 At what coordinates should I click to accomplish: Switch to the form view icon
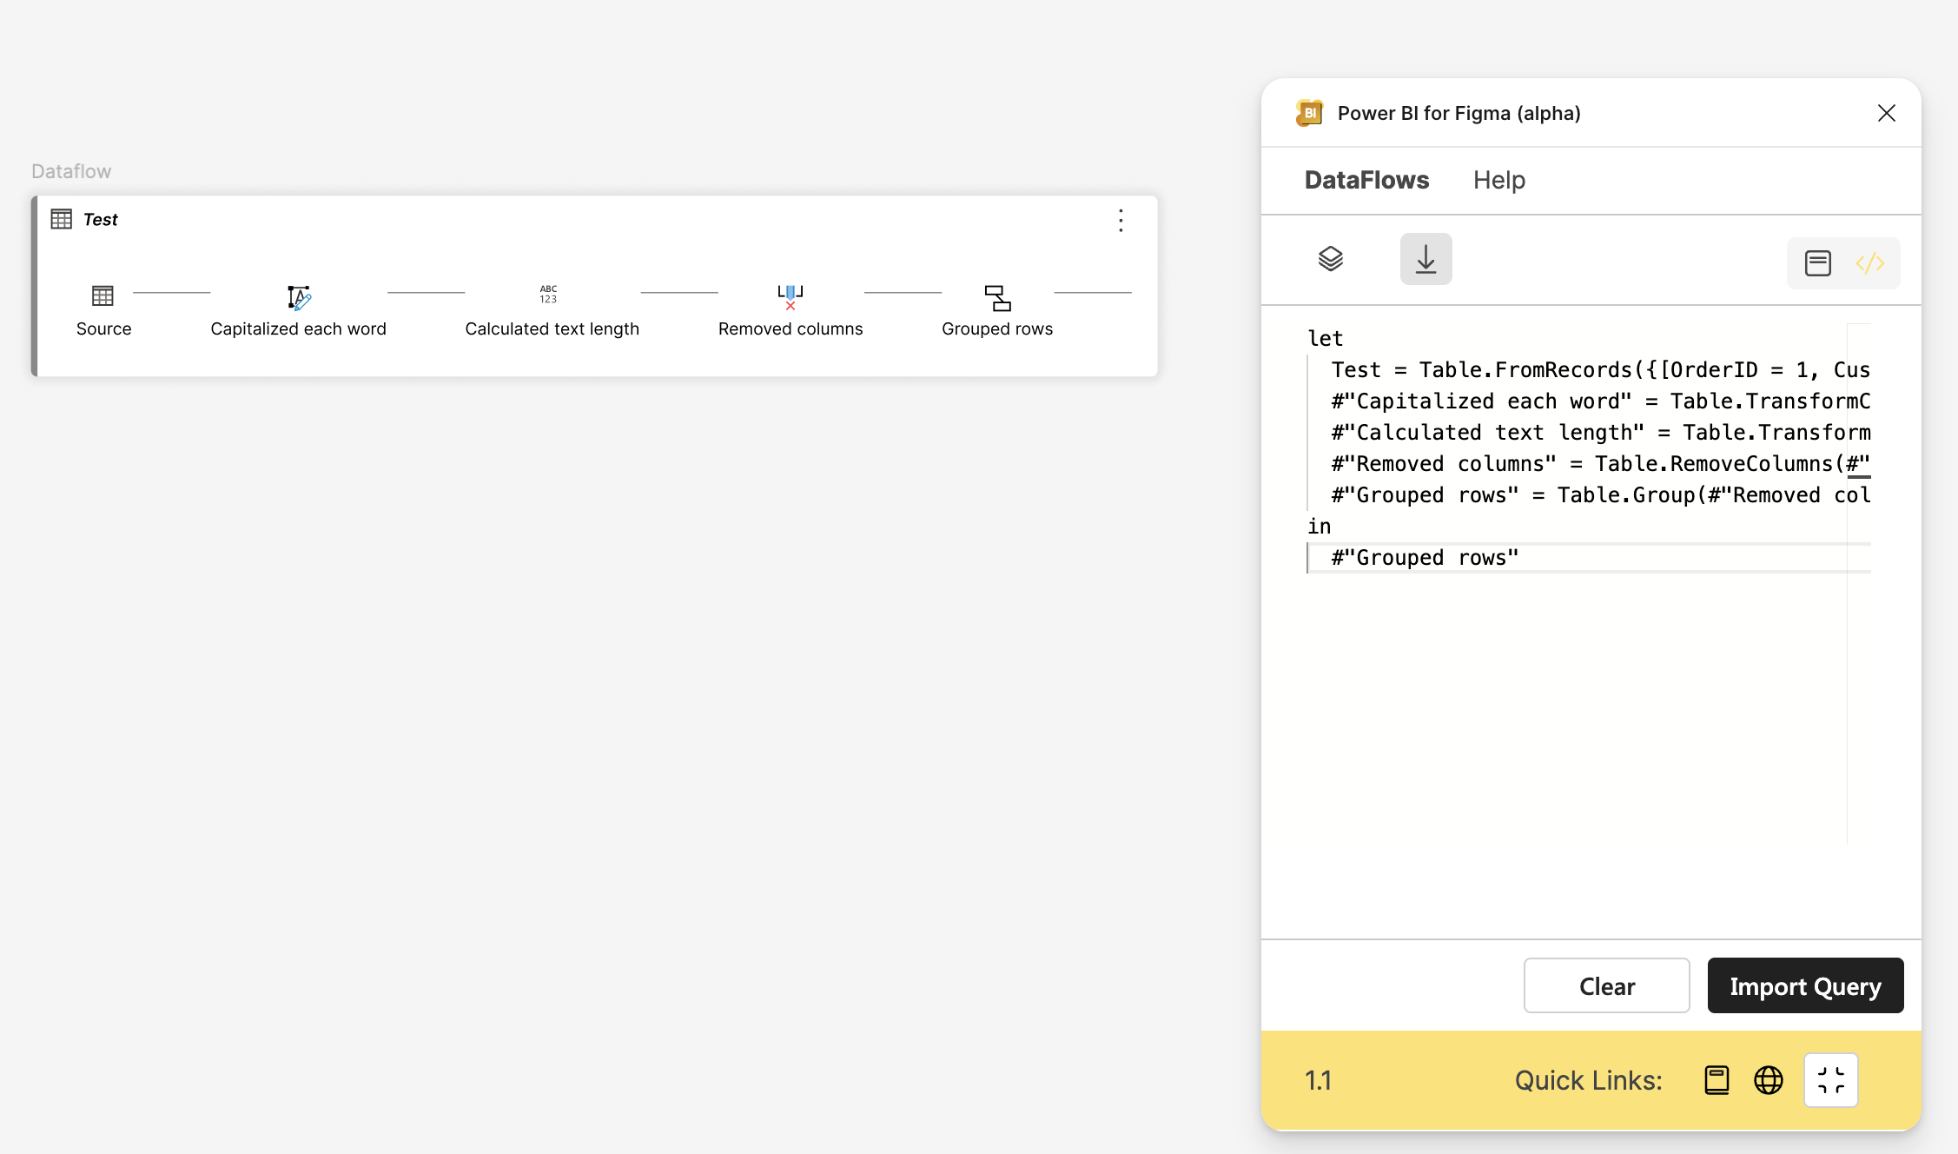(x=1817, y=263)
